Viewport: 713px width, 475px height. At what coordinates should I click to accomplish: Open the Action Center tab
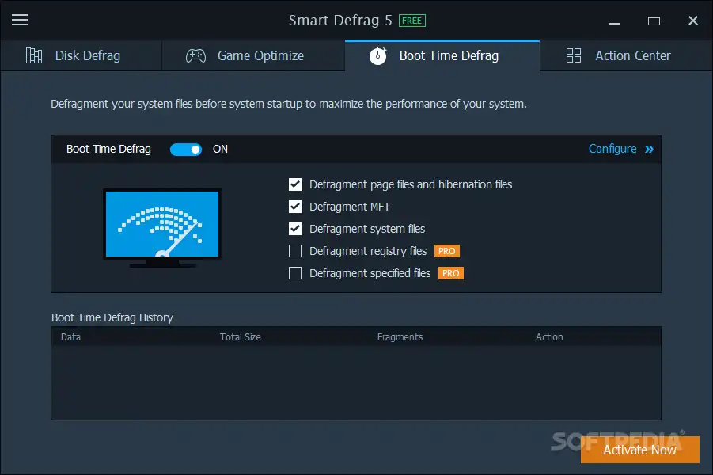pos(632,55)
